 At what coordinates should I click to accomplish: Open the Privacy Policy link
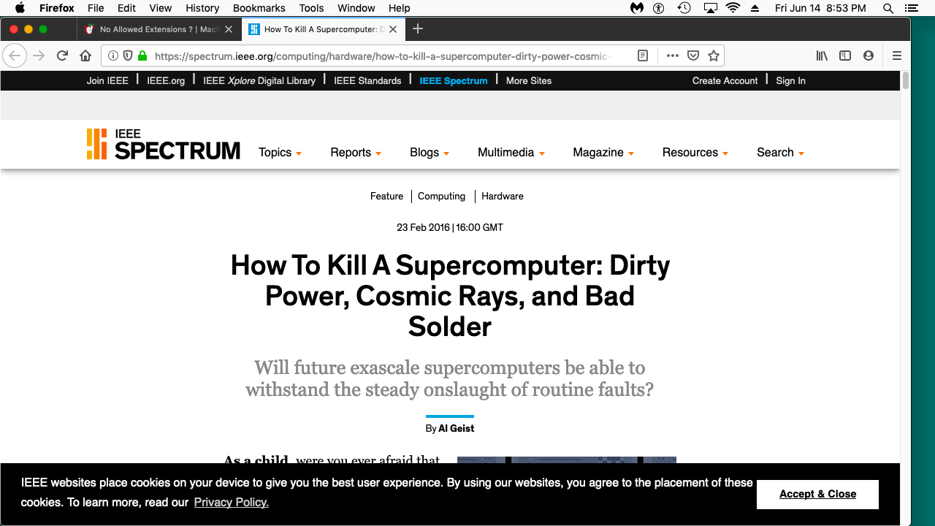pyautogui.click(x=231, y=502)
